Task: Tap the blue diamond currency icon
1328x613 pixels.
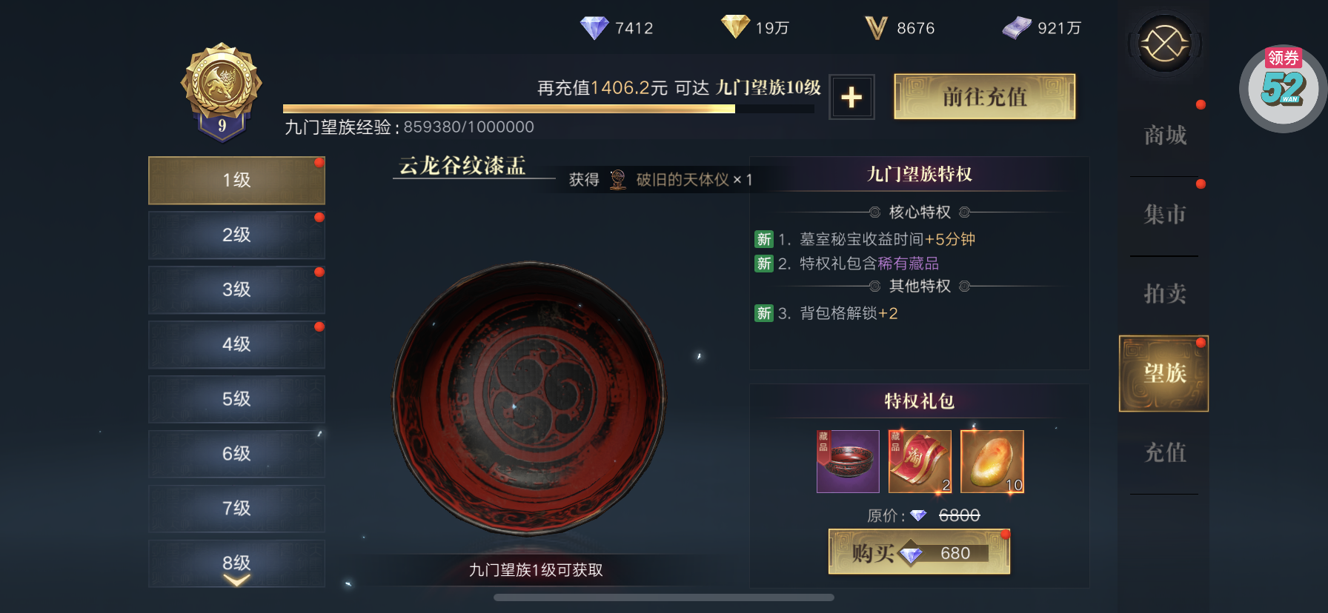Action: pos(594,28)
